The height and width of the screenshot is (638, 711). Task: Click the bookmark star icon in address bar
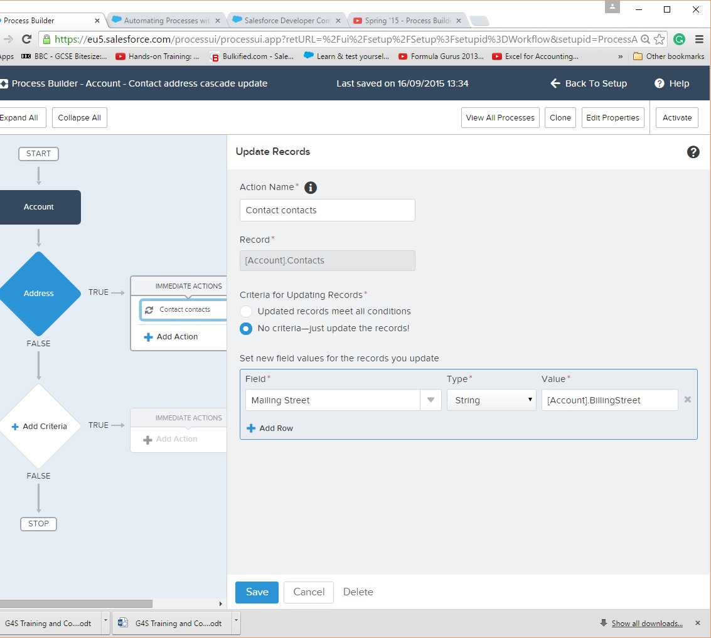[x=660, y=40]
